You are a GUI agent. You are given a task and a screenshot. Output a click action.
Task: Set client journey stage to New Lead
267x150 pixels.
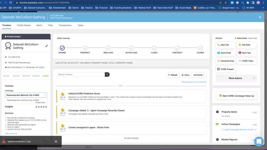coord(108,48)
